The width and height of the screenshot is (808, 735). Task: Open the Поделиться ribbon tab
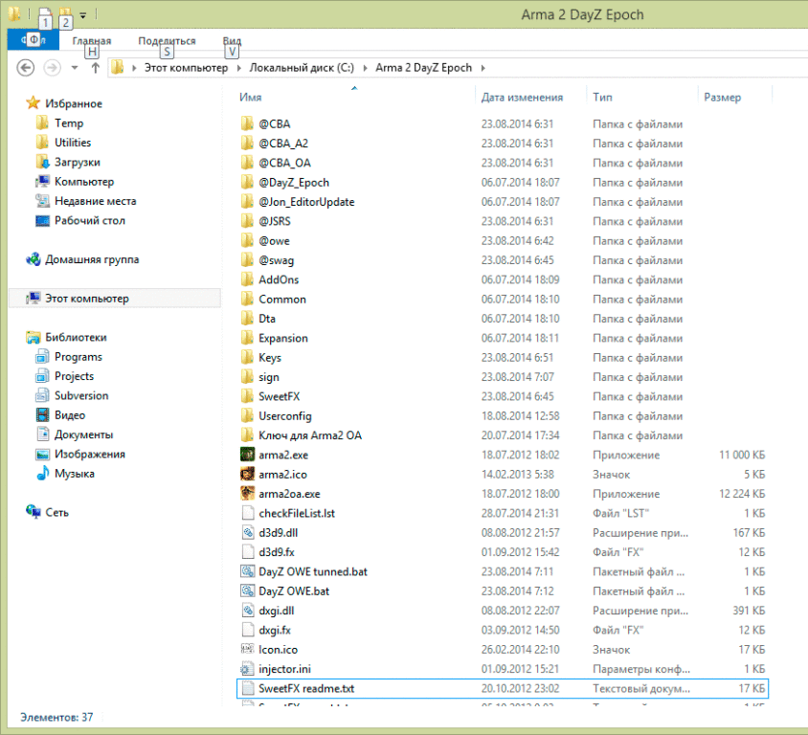click(167, 41)
